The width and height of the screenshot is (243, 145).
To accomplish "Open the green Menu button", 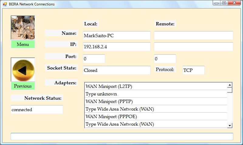I will click(23, 44).
